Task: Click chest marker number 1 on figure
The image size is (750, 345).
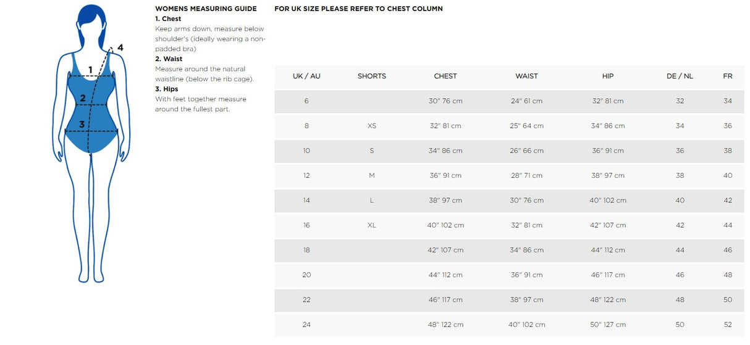Action: pos(90,70)
